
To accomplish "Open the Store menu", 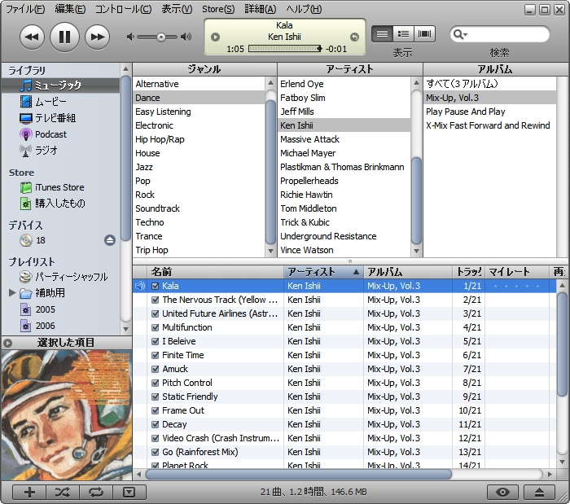I will (218, 9).
